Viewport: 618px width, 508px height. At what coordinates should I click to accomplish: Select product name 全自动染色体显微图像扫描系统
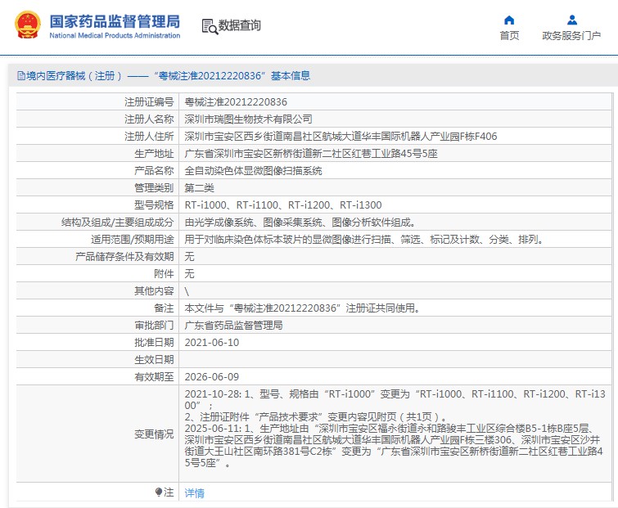coord(253,170)
